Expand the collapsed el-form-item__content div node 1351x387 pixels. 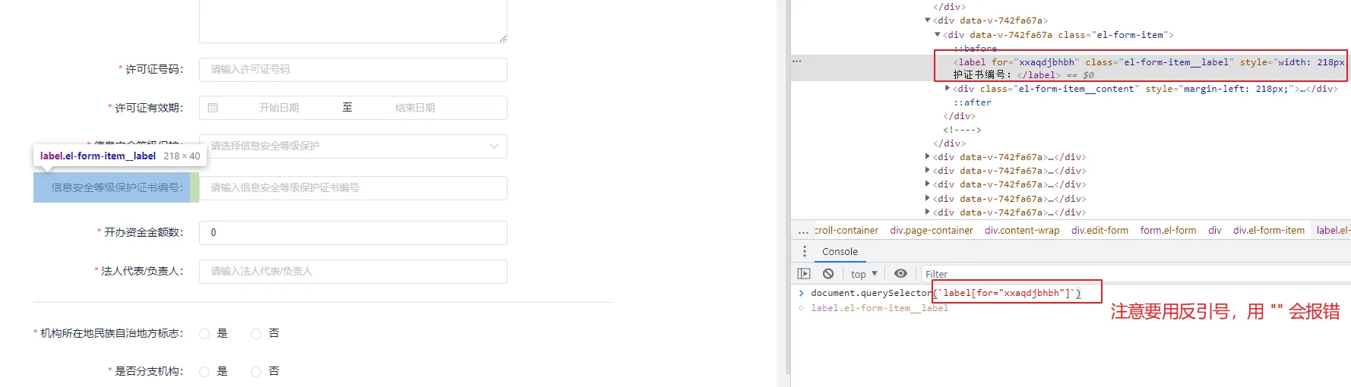click(947, 89)
